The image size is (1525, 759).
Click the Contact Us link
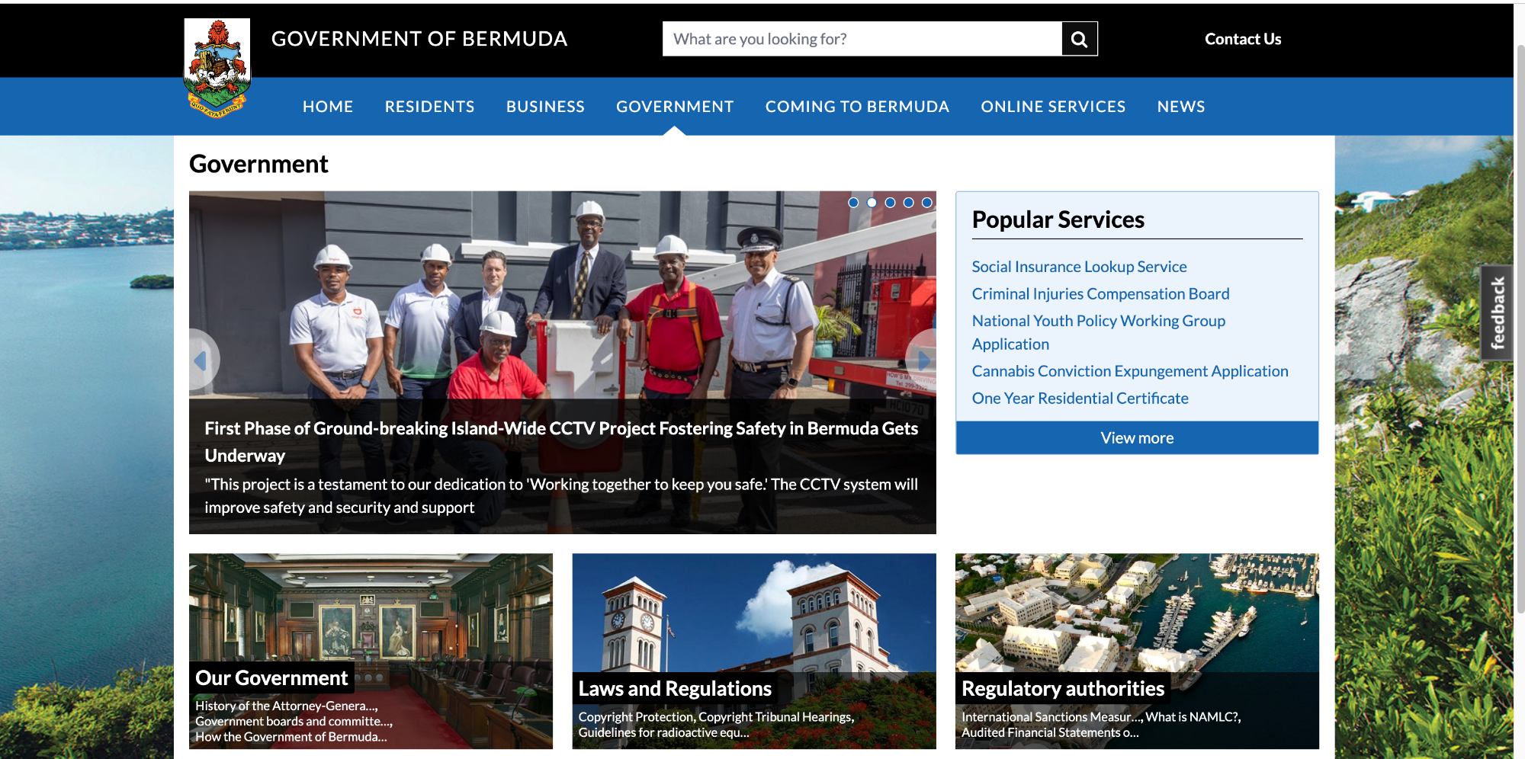[1243, 39]
